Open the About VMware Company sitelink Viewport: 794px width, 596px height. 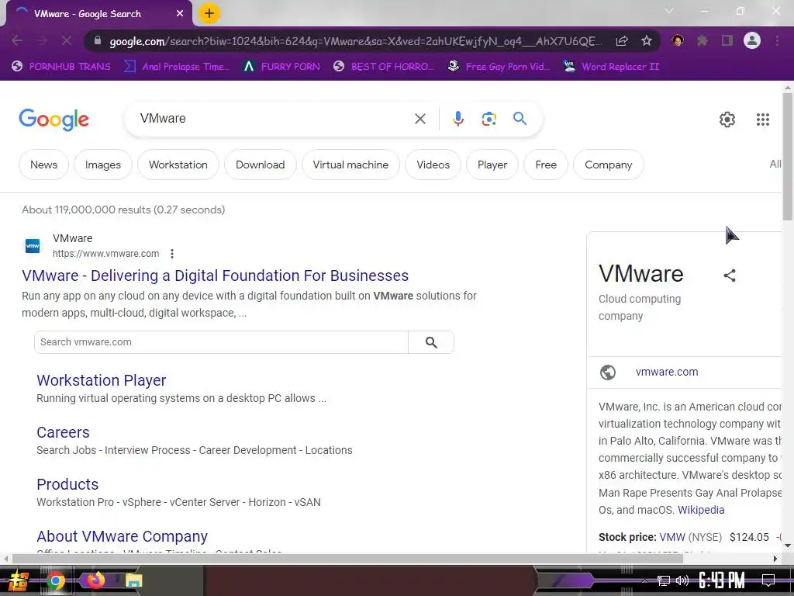(122, 536)
